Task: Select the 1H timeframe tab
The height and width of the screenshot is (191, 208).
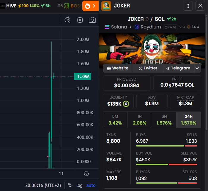Action: [x=140, y=120]
